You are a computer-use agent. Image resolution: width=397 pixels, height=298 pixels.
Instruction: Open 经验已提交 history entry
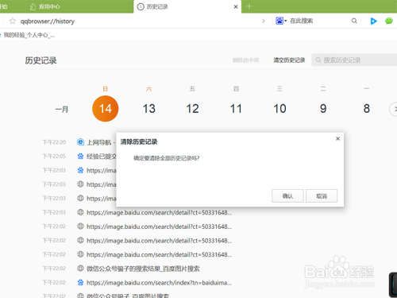[x=102, y=157]
